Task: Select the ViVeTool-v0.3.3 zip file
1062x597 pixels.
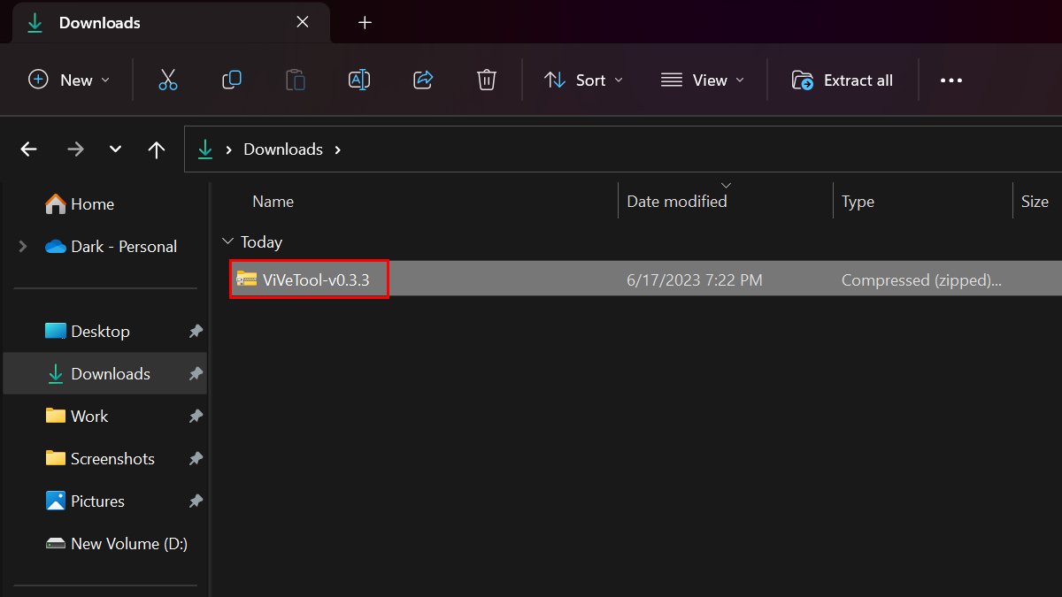Action: (x=308, y=279)
